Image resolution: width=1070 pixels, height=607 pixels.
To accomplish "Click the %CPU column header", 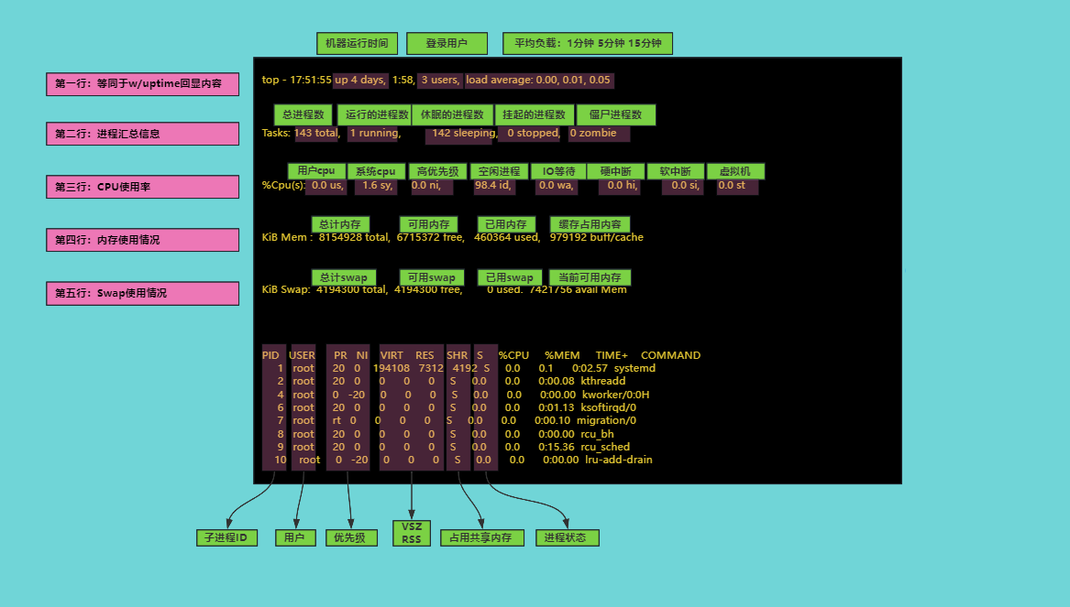I will point(513,355).
